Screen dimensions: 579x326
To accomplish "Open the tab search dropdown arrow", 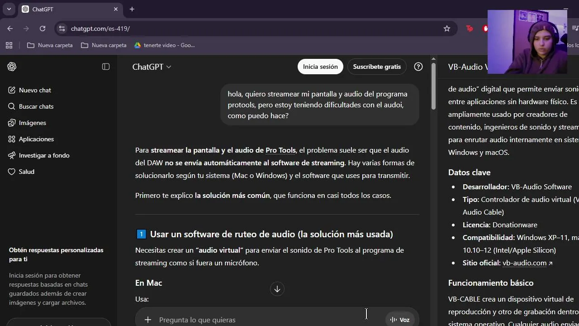I will tap(9, 9).
